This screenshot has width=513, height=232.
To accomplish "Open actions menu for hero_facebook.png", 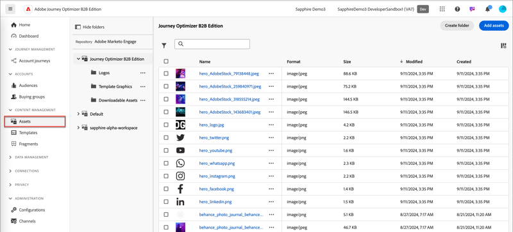I will [271, 189].
